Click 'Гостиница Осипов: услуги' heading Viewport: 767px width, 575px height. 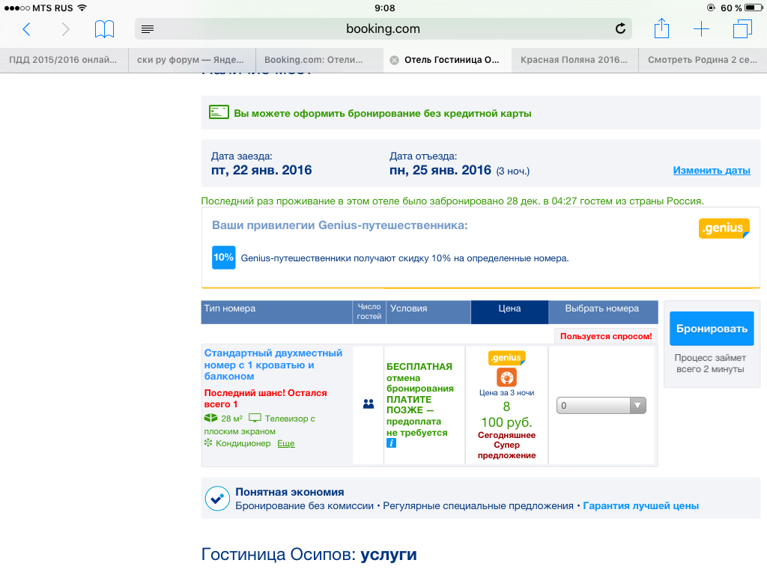[309, 555]
